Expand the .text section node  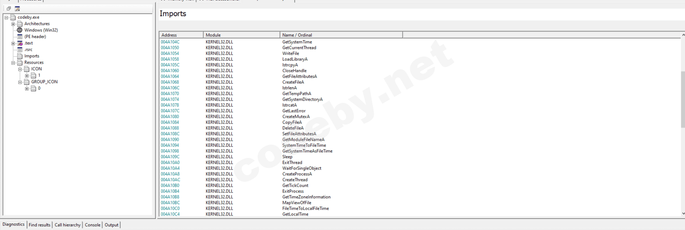[x=13, y=43]
